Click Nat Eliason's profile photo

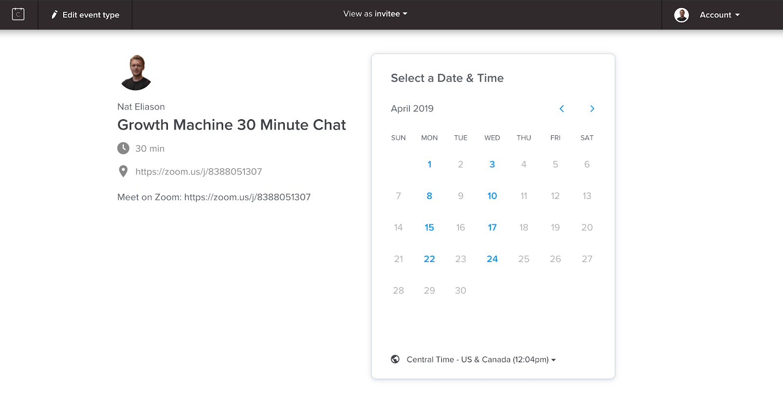pyautogui.click(x=136, y=72)
